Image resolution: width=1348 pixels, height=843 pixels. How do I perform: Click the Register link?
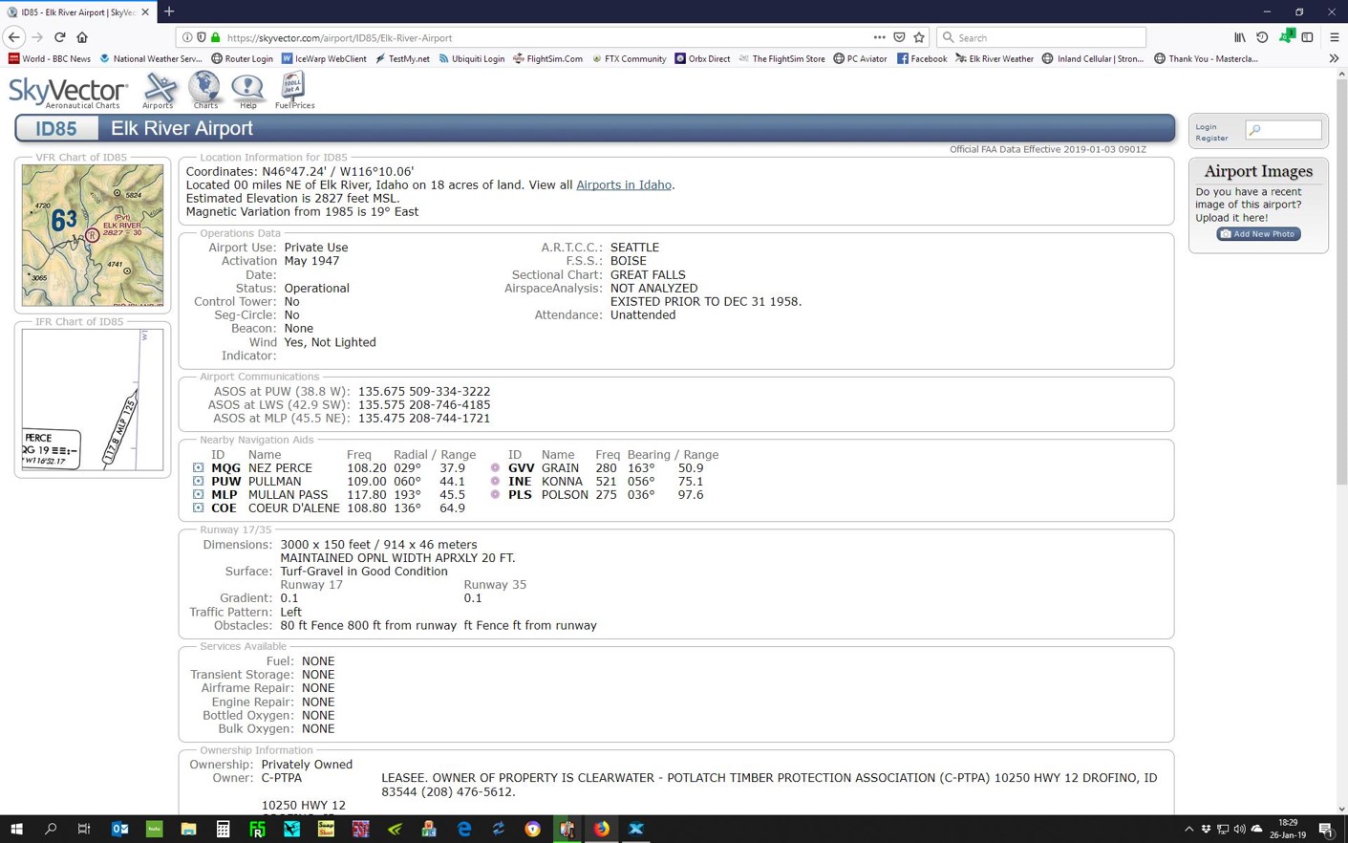pos(1211,138)
